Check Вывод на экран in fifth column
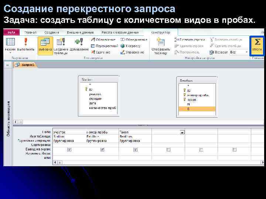 (201, 150)
